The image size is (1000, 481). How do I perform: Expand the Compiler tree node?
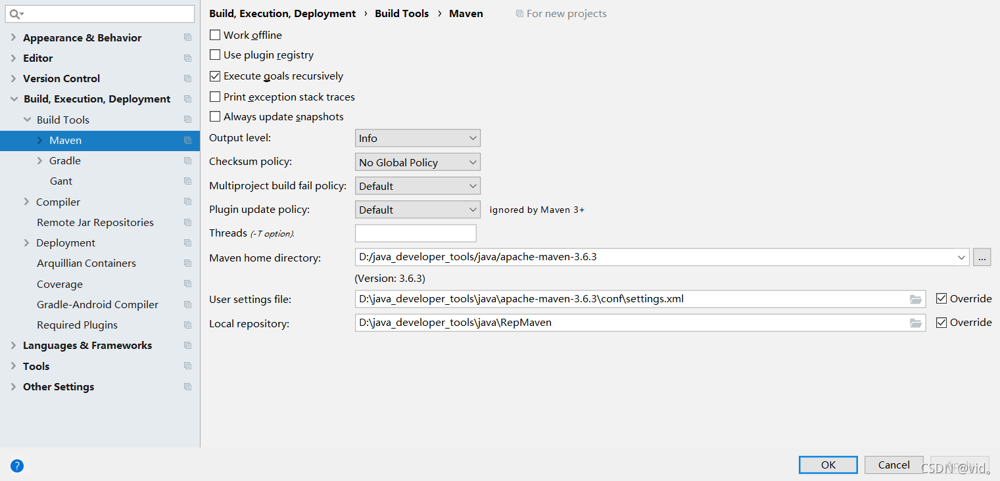[x=26, y=202]
